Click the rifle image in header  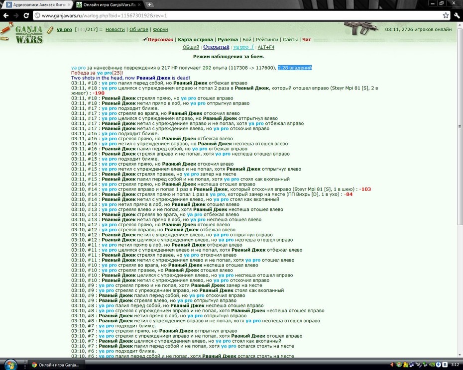pyautogui.click(x=361, y=28)
